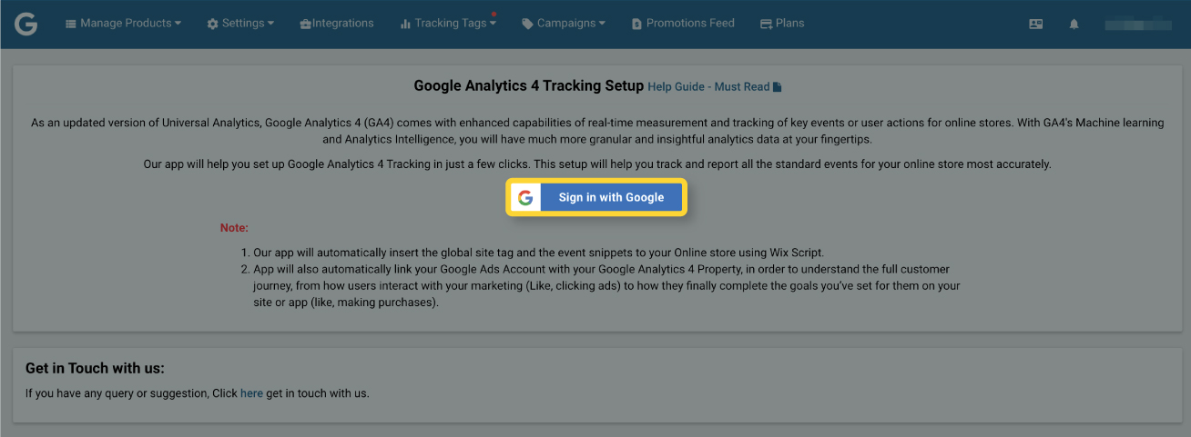Expand the Manage Products dropdown arrow
Viewport: 1191px width, 437px height.
pos(178,24)
